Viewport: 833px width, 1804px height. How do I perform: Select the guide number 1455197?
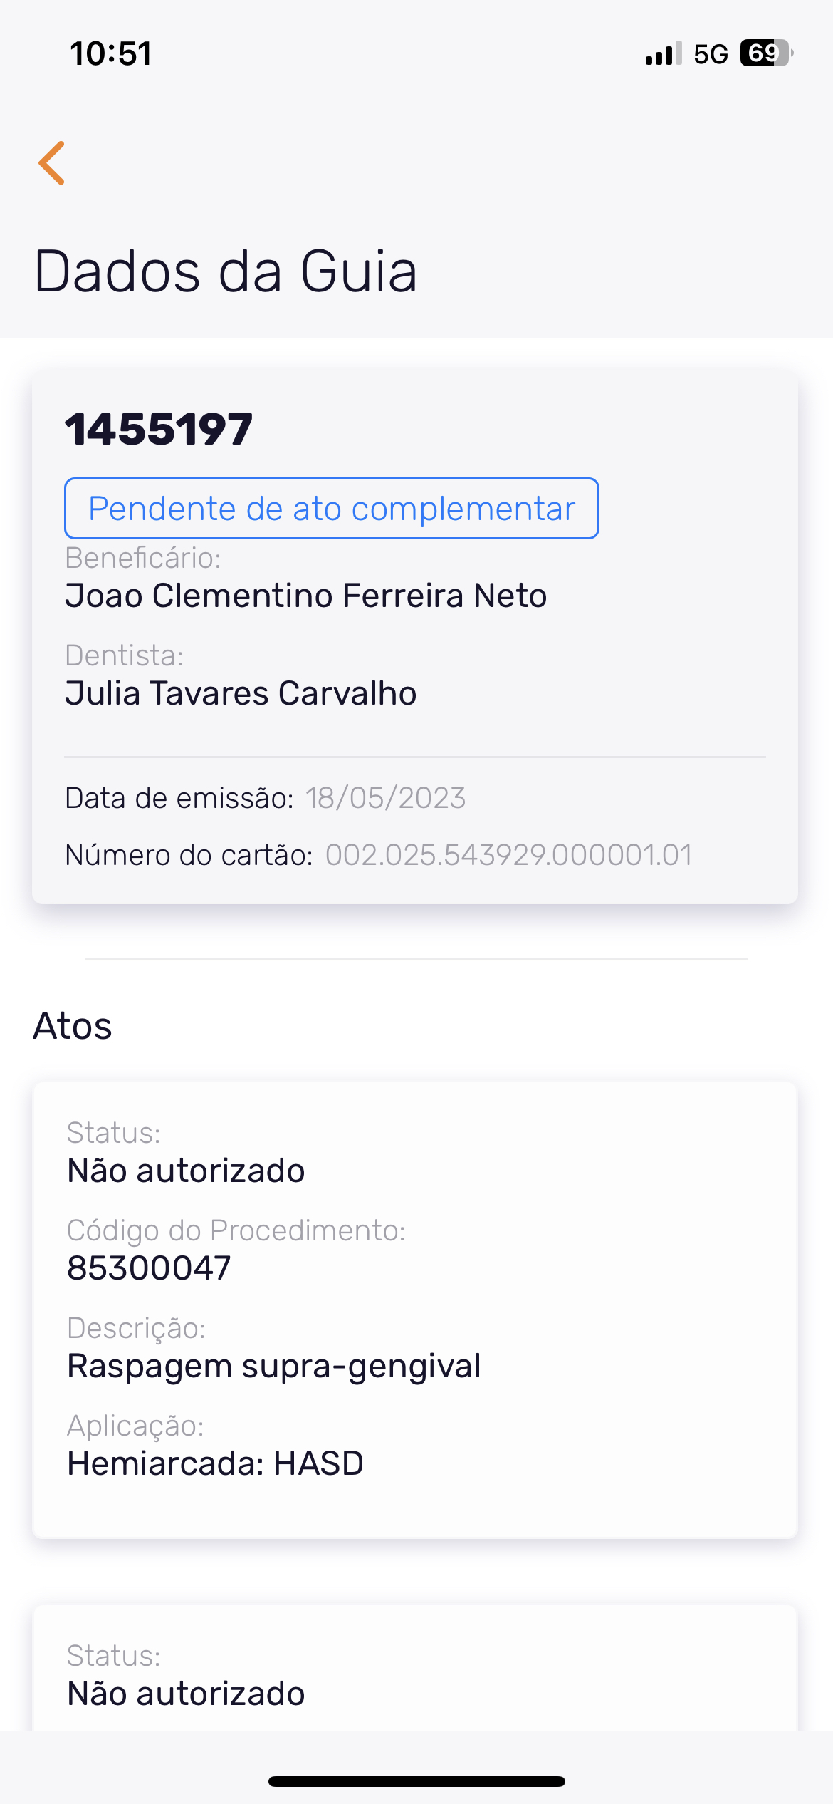pyautogui.click(x=159, y=429)
